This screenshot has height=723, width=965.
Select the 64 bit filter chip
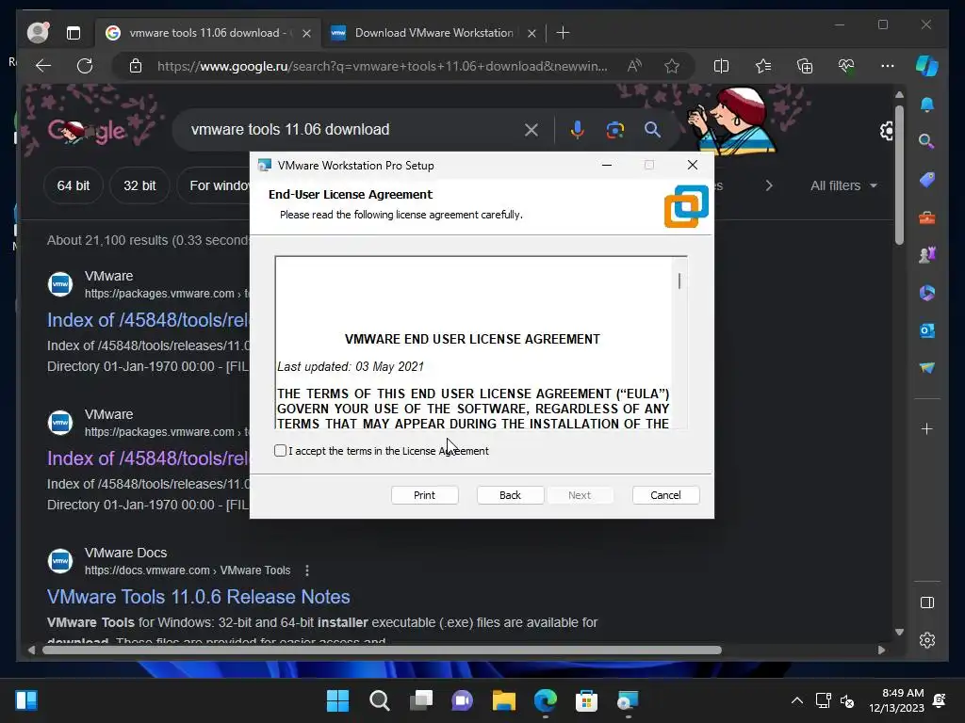[x=74, y=185]
